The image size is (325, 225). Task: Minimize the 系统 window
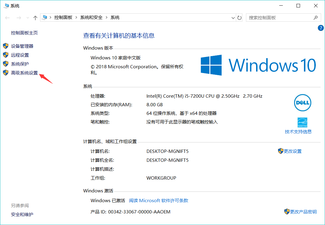pos(281,6)
